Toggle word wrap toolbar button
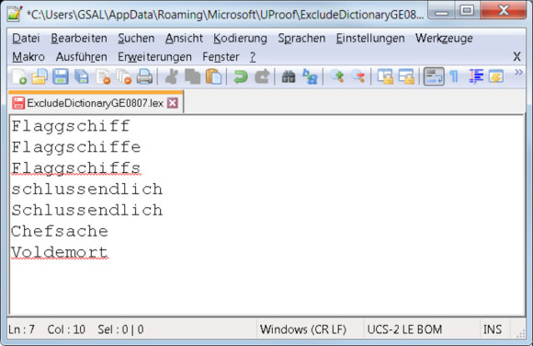Screen dimensions: 533x346 (434, 76)
